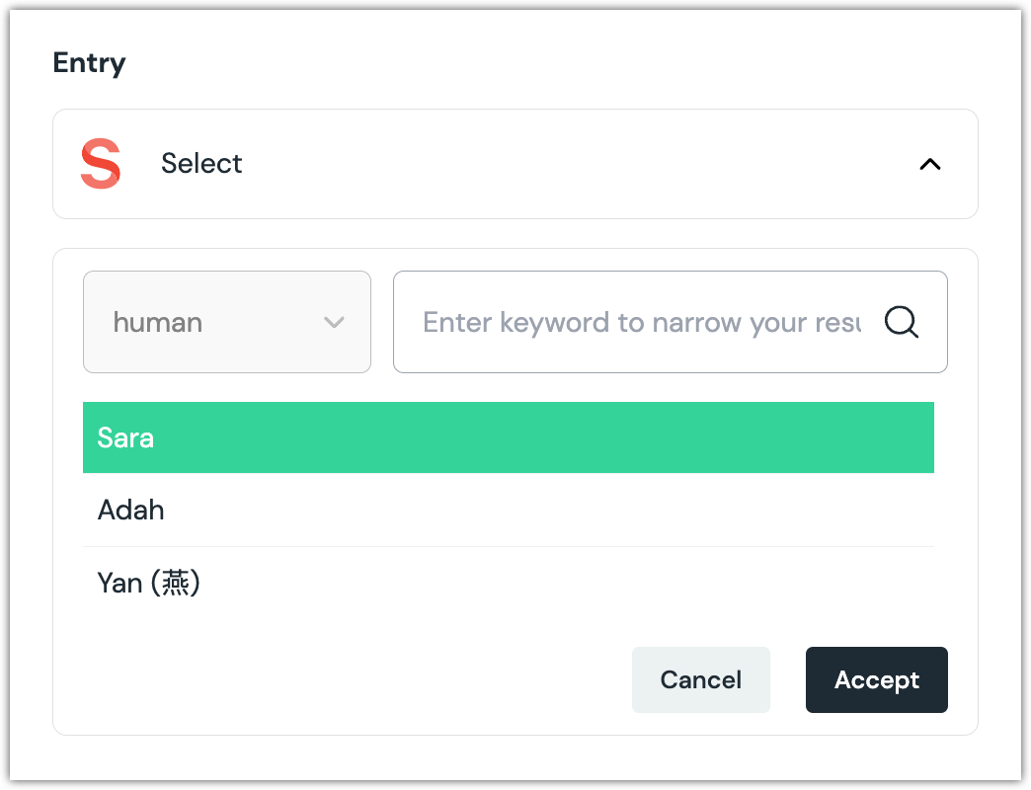The width and height of the screenshot is (1031, 790).
Task: Select the Sara option
Action: click(125, 437)
